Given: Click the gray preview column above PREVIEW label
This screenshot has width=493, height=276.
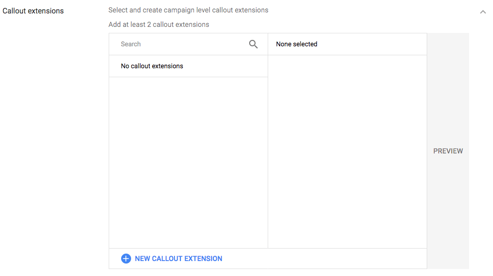Looking at the screenshot, I should tap(448, 90).
